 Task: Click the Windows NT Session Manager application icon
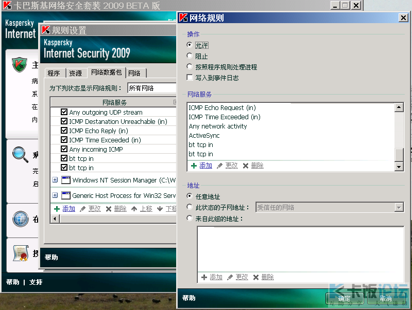(x=66, y=180)
